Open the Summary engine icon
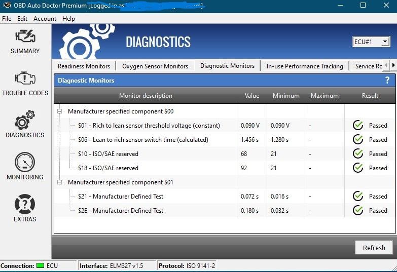 (x=25, y=37)
